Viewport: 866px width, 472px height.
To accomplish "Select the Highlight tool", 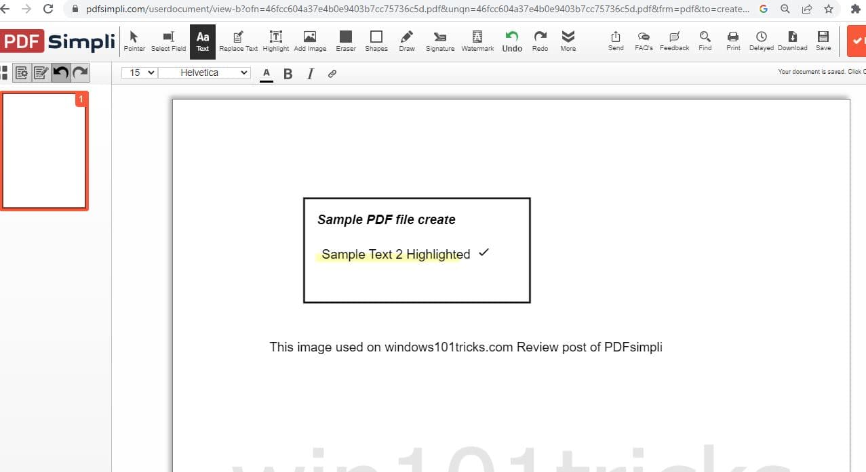I will point(275,41).
